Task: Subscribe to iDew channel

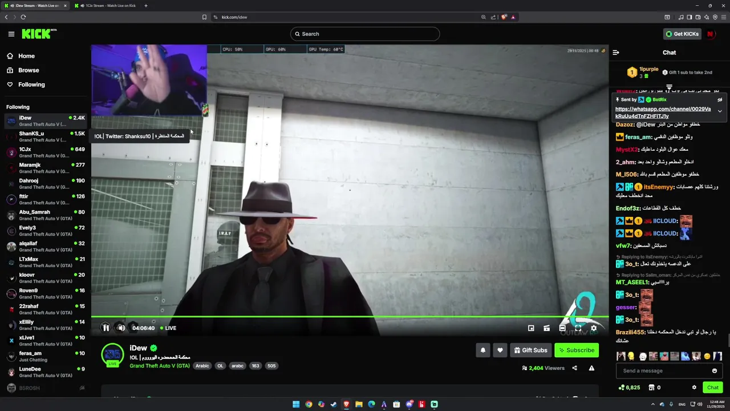Action: (577, 350)
